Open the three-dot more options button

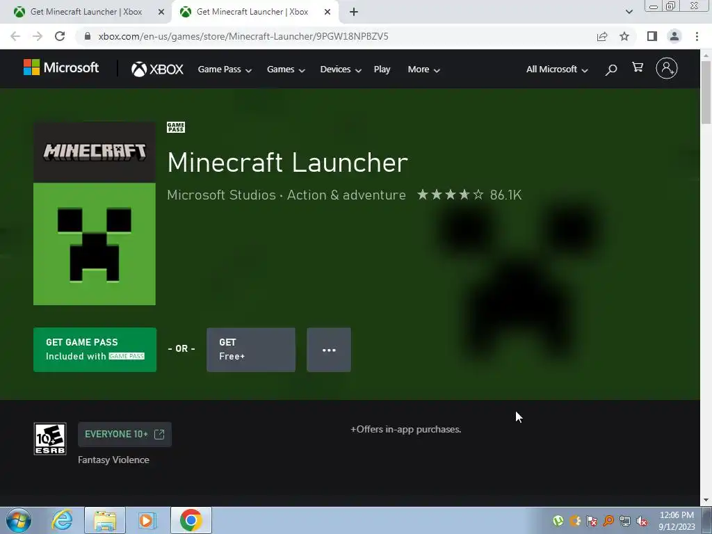click(329, 350)
